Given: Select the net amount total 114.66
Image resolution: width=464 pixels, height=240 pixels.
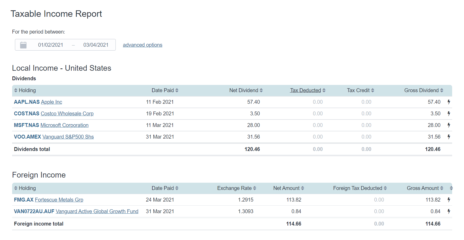Looking at the screenshot, I should click(294, 224).
